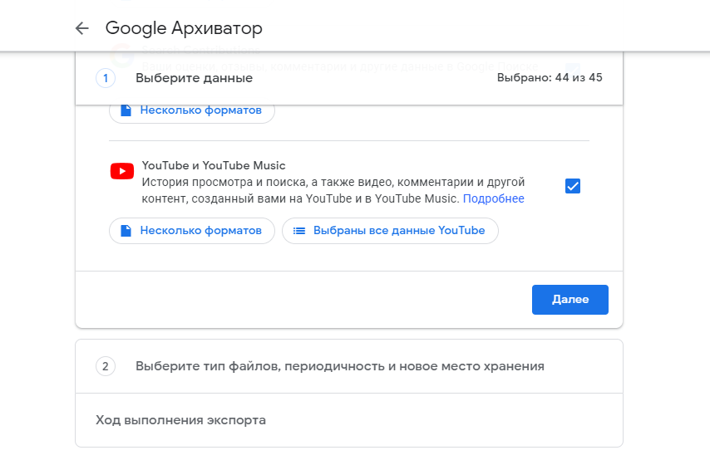Click the Выбрано: 44 из 45 counter

pos(550,78)
